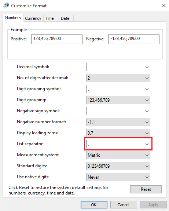Open the Negative number format dropdown

point(118,122)
